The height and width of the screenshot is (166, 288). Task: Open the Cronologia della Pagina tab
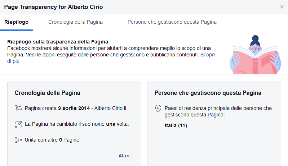tap(75, 22)
